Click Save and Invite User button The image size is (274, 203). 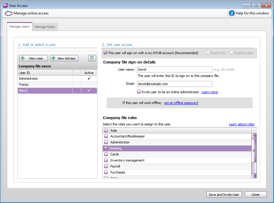(224, 195)
